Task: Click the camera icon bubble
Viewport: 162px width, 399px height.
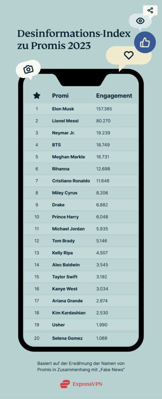Action: click(x=28, y=69)
